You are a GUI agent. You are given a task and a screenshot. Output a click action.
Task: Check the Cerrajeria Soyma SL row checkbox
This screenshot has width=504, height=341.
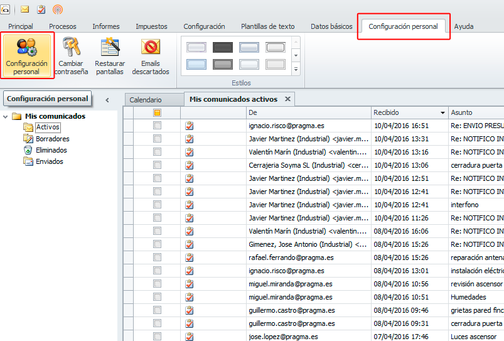click(x=157, y=165)
